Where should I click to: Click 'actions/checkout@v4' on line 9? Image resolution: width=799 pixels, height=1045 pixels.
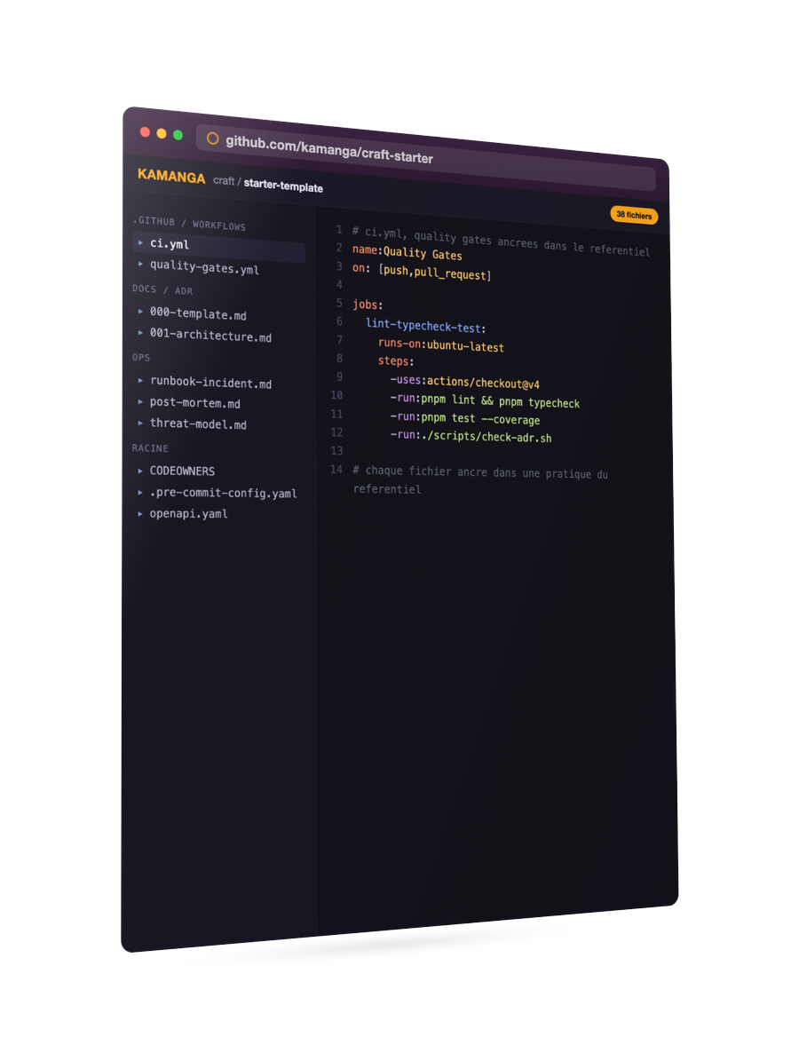[483, 383]
